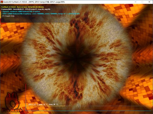This screenshot has height=114, width=153.
Task: Click the red vertical axis of temperature graph
Action: (26, 96)
